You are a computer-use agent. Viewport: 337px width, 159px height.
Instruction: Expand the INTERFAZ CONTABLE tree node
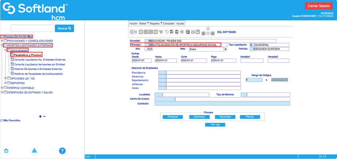pos(2,88)
